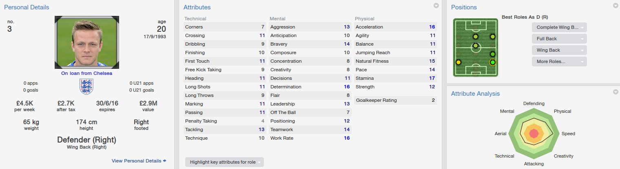Image resolution: width=620 pixels, height=169 pixels.
Task: Click the Attribute Analysis panel heading
Action: coord(475,94)
